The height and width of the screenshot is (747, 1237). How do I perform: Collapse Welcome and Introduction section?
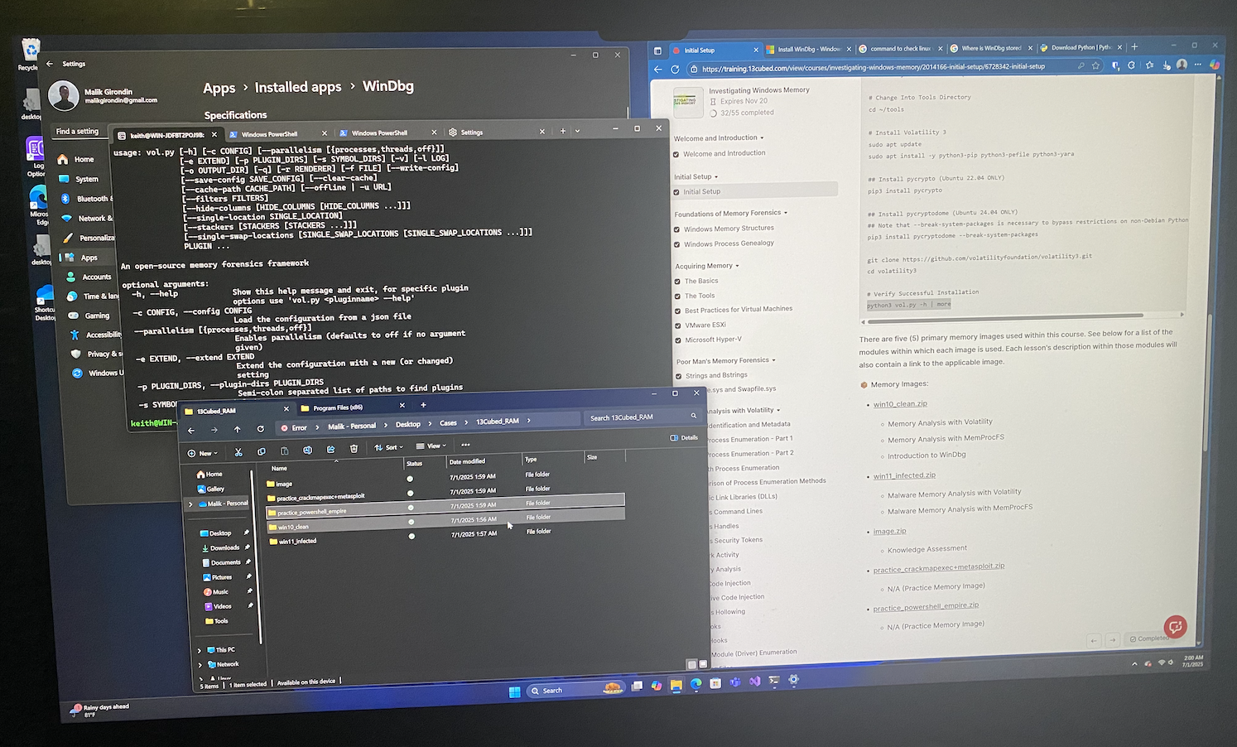[762, 137]
